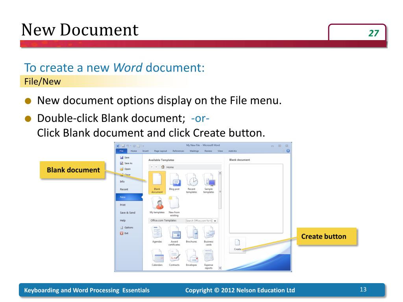403x302 pixels.
Task: Click the Word application icon in the title bar
Action: pos(118,146)
